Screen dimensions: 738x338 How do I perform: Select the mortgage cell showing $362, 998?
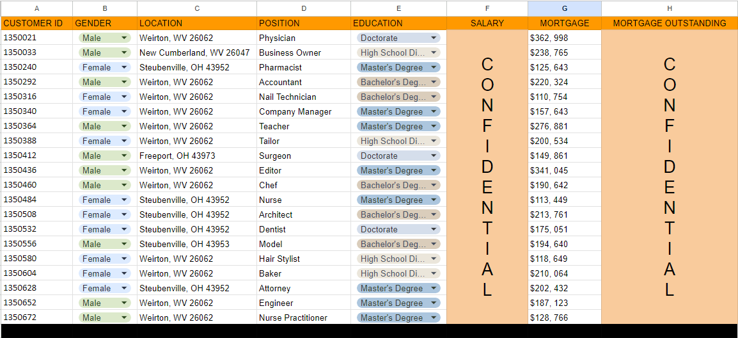[564, 38]
